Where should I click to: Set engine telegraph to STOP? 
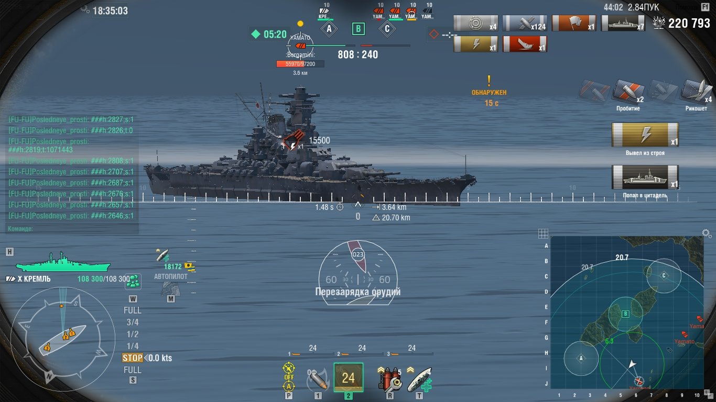pyautogui.click(x=133, y=358)
